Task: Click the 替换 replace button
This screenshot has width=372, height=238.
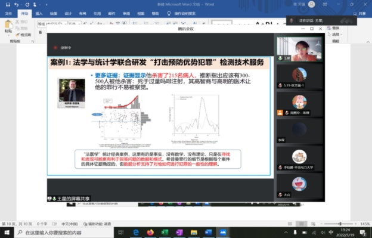Action: 333,28
